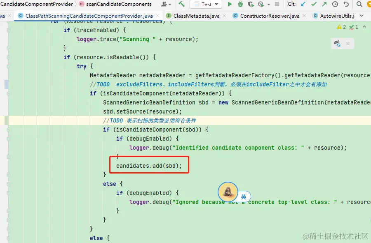
Task: Close the ClassPathScanningCandidateComponentProvider.java tab
Action: 157,16
